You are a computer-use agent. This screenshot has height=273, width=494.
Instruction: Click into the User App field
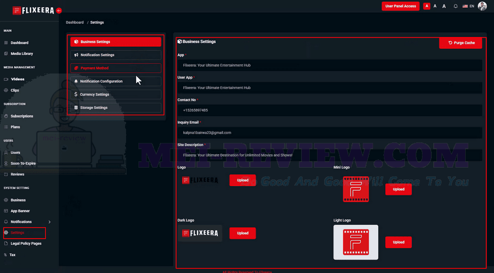click(329, 88)
